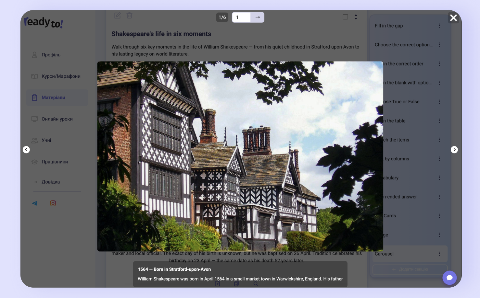Click the Матеріали clipboard icon
This screenshot has height=298, width=480.
pos(34,97)
